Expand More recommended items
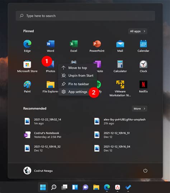Viewport: 170px width, 193px height. (140, 109)
